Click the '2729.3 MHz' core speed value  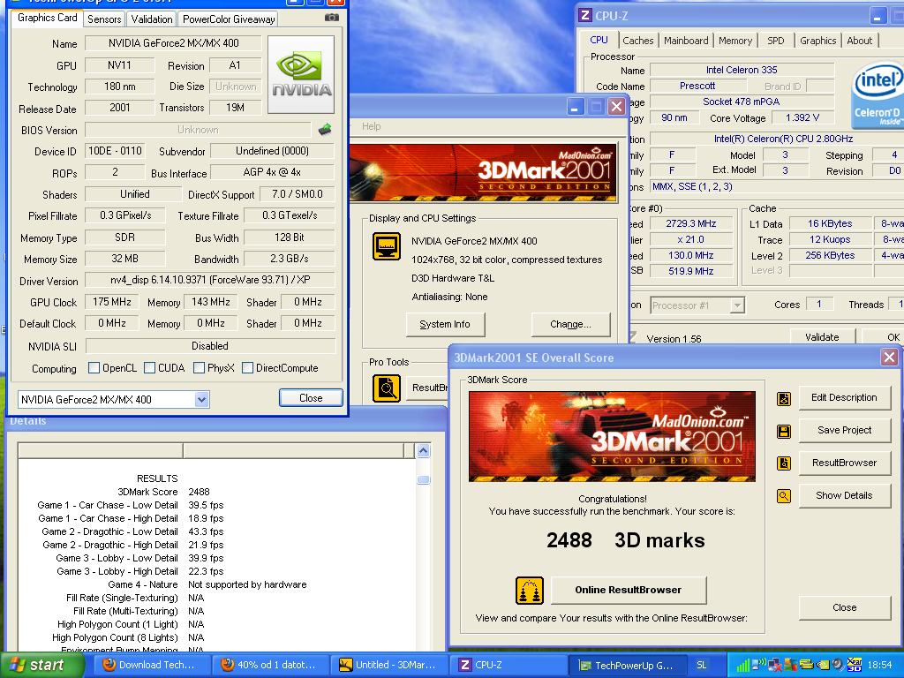click(x=690, y=223)
